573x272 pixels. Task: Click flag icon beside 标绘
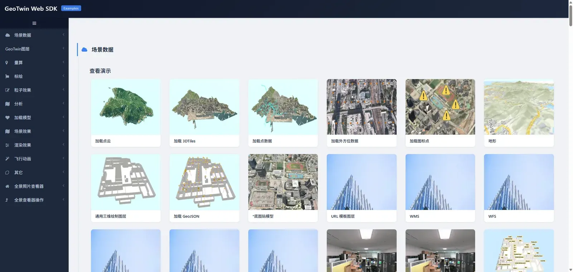[7, 76]
